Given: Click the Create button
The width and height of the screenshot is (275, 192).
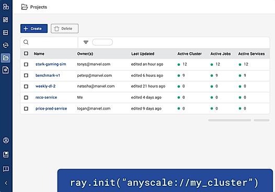Looking at the screenshot, I should [x=34, y=29].
